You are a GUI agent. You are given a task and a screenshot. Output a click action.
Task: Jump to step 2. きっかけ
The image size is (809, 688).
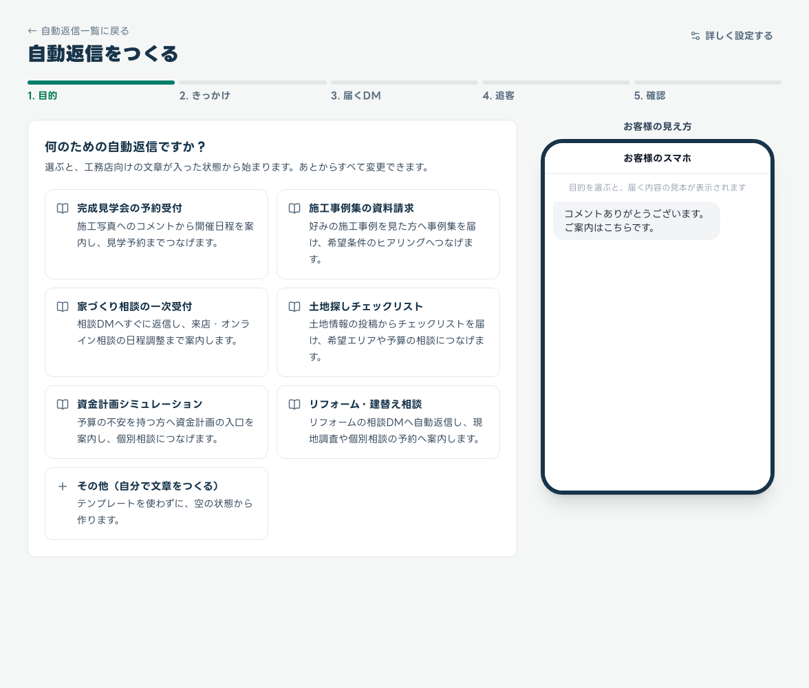point(205,96)
